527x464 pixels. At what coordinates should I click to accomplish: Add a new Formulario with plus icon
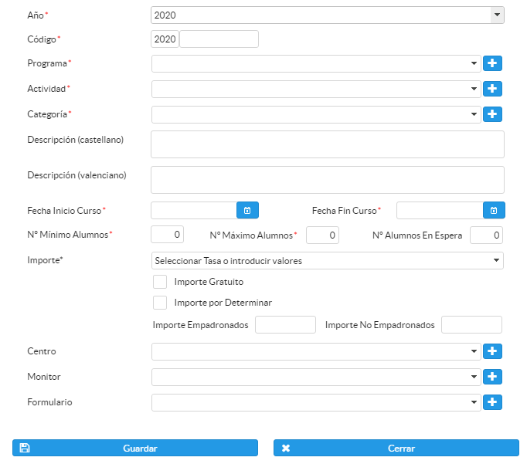[492, 402]
